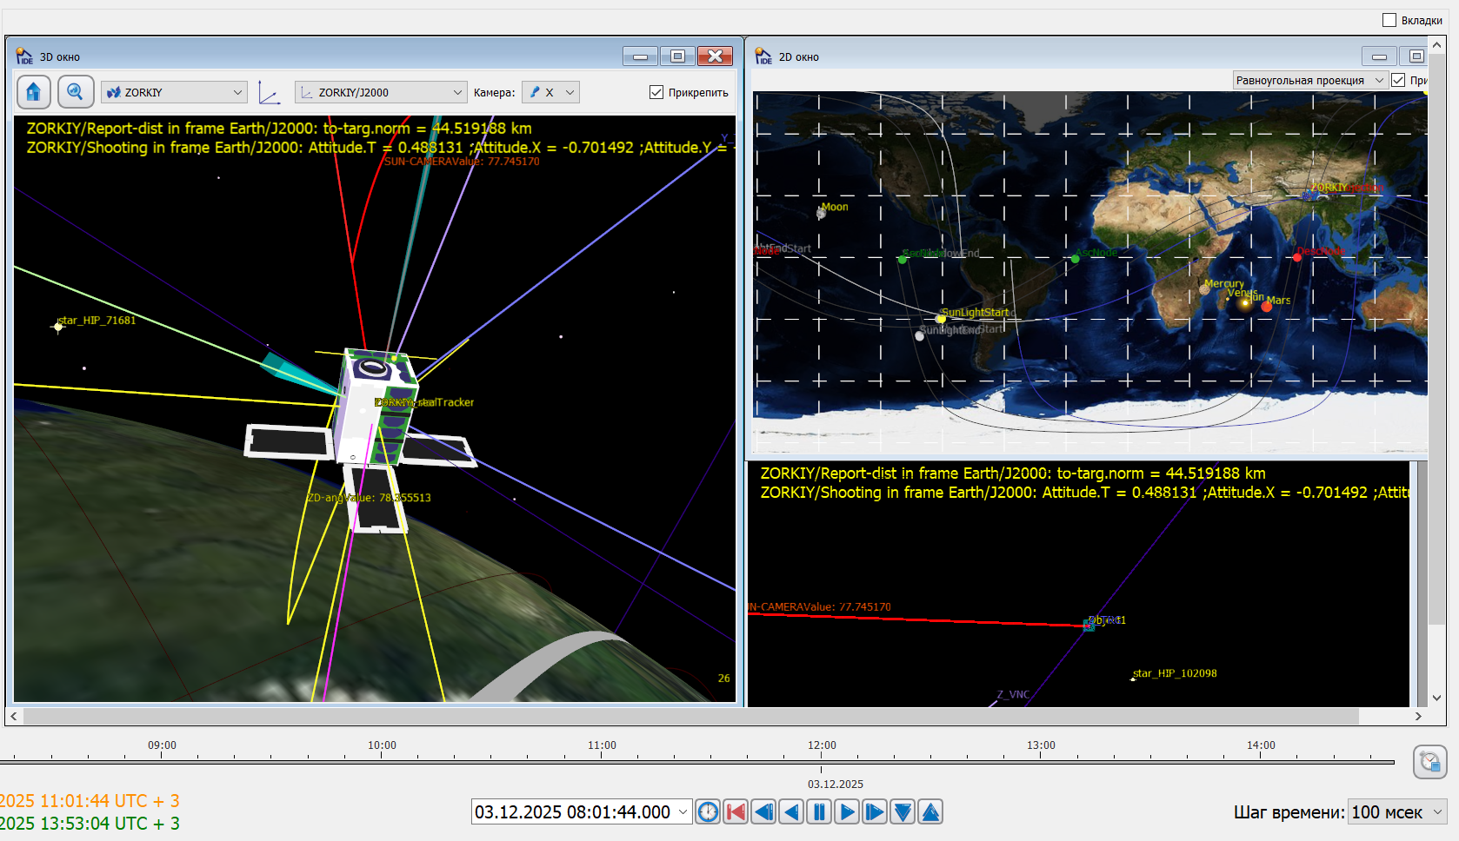Viewport: 1459px width, 841px height.
Task: Open the date-time dropdown arrow
Action: point(683,812)
